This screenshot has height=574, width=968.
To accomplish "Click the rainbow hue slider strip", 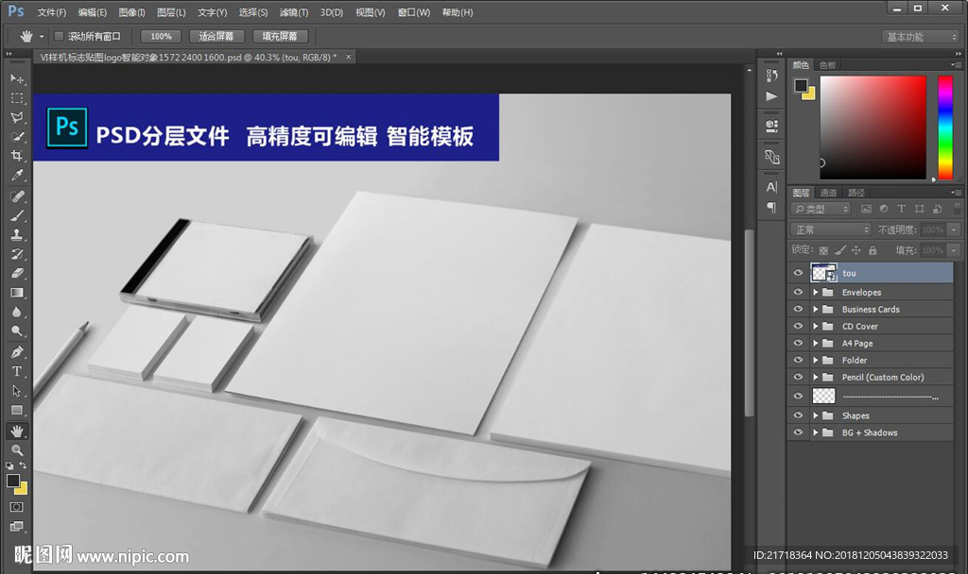I will pos(944,127).
